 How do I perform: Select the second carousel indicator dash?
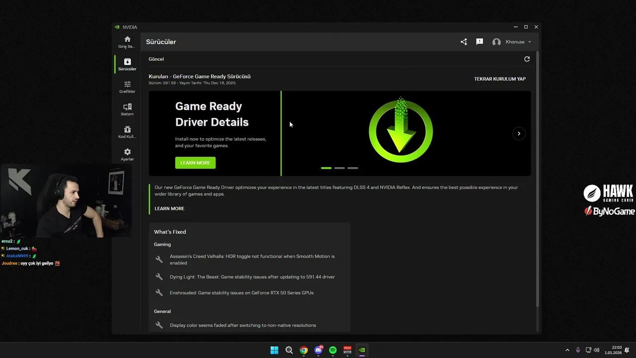(x=339, y=168)
